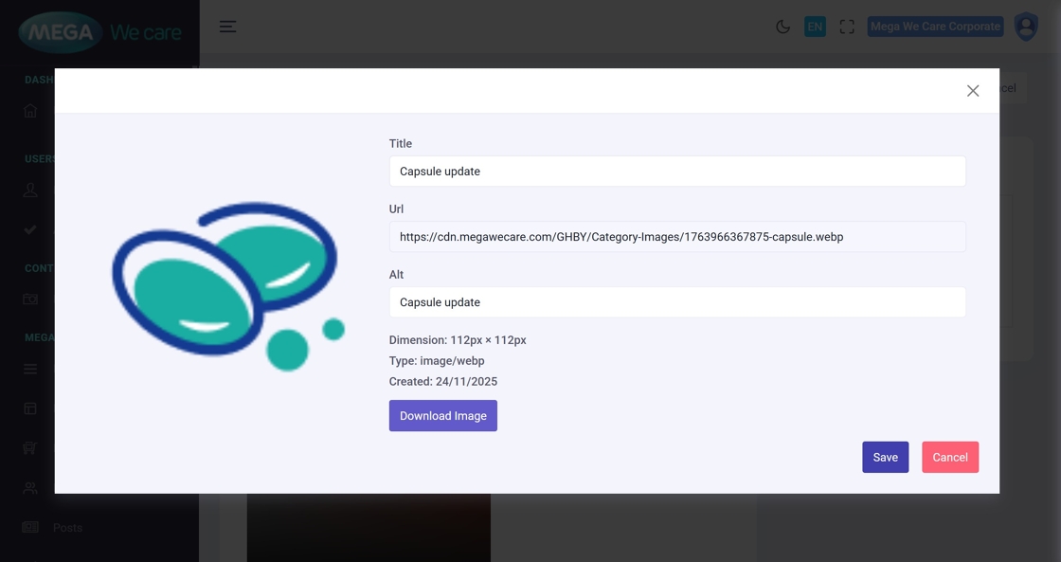
Task: Open the users person icon in sidebar
Action: pyautogui.click(x=30, y=190)
